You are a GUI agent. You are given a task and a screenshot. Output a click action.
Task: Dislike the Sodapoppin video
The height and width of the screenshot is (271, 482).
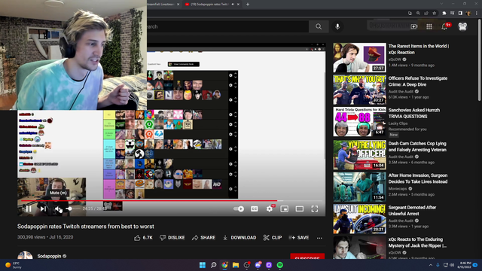[172, 238]
